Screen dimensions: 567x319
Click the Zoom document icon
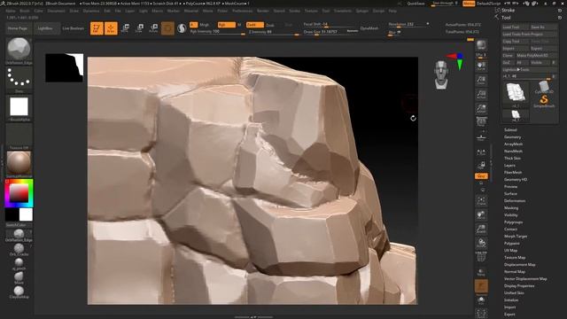481,80
